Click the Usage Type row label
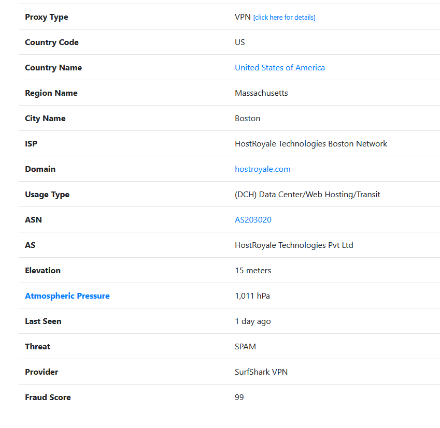The height and width of the screenshot is (428, 440). coord(47,195)
